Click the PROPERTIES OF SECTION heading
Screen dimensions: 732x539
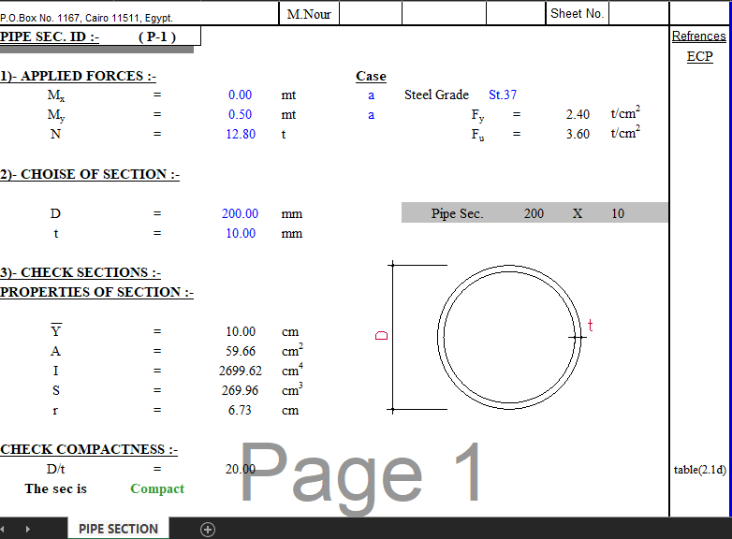[96, 292]
